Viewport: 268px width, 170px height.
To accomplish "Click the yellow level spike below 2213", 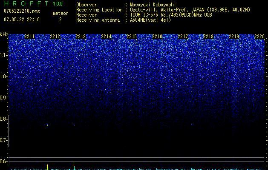I will [74, 166].
